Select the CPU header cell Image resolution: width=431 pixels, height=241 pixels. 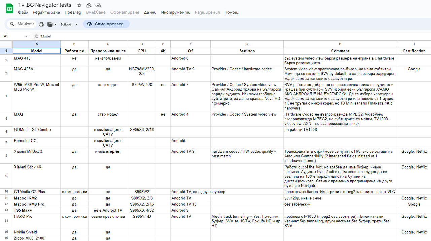[x=142, y=51]
